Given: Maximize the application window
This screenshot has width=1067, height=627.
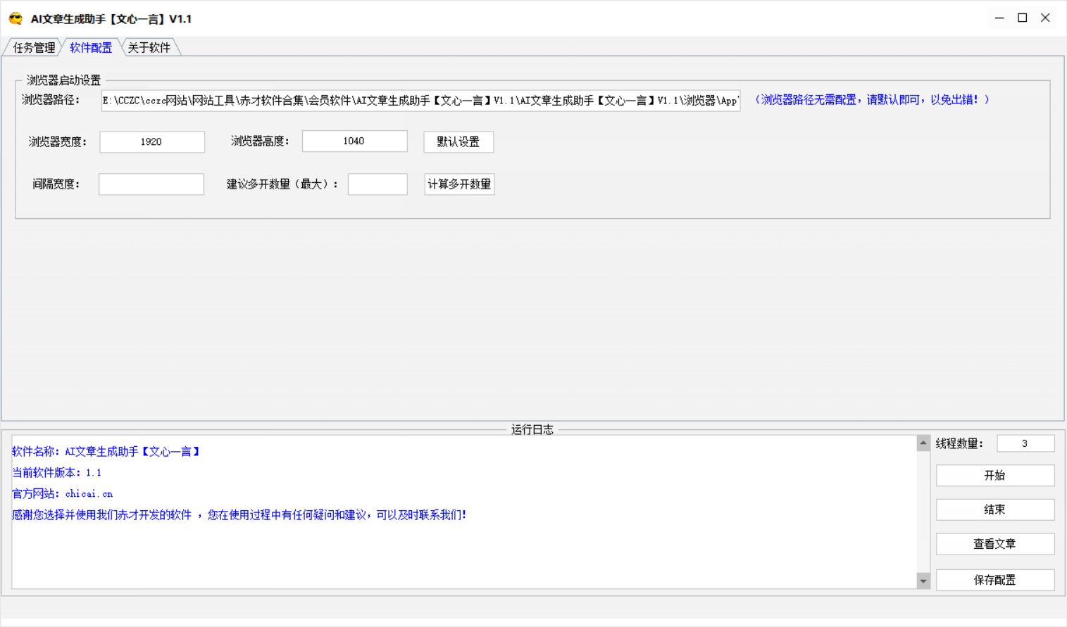Looking at the screenshot, I should [1023, 18].
